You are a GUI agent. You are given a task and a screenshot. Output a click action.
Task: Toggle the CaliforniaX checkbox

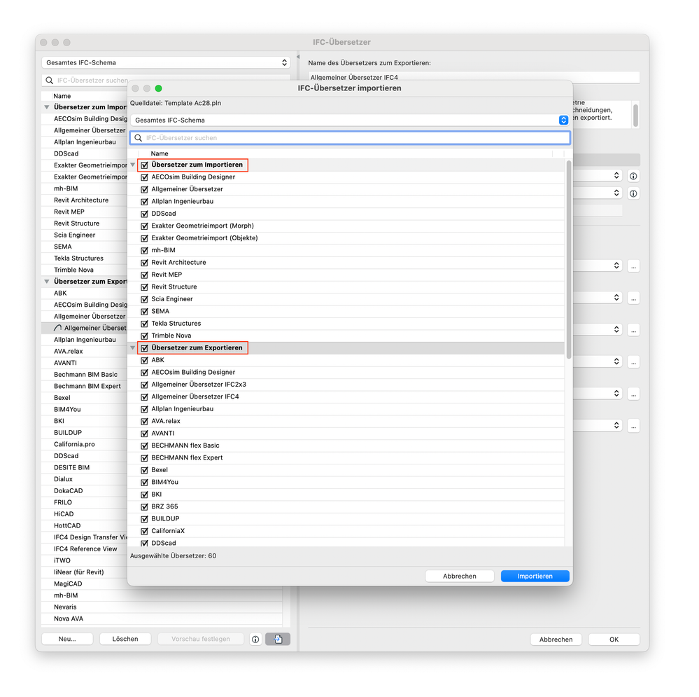pos(144,531)
